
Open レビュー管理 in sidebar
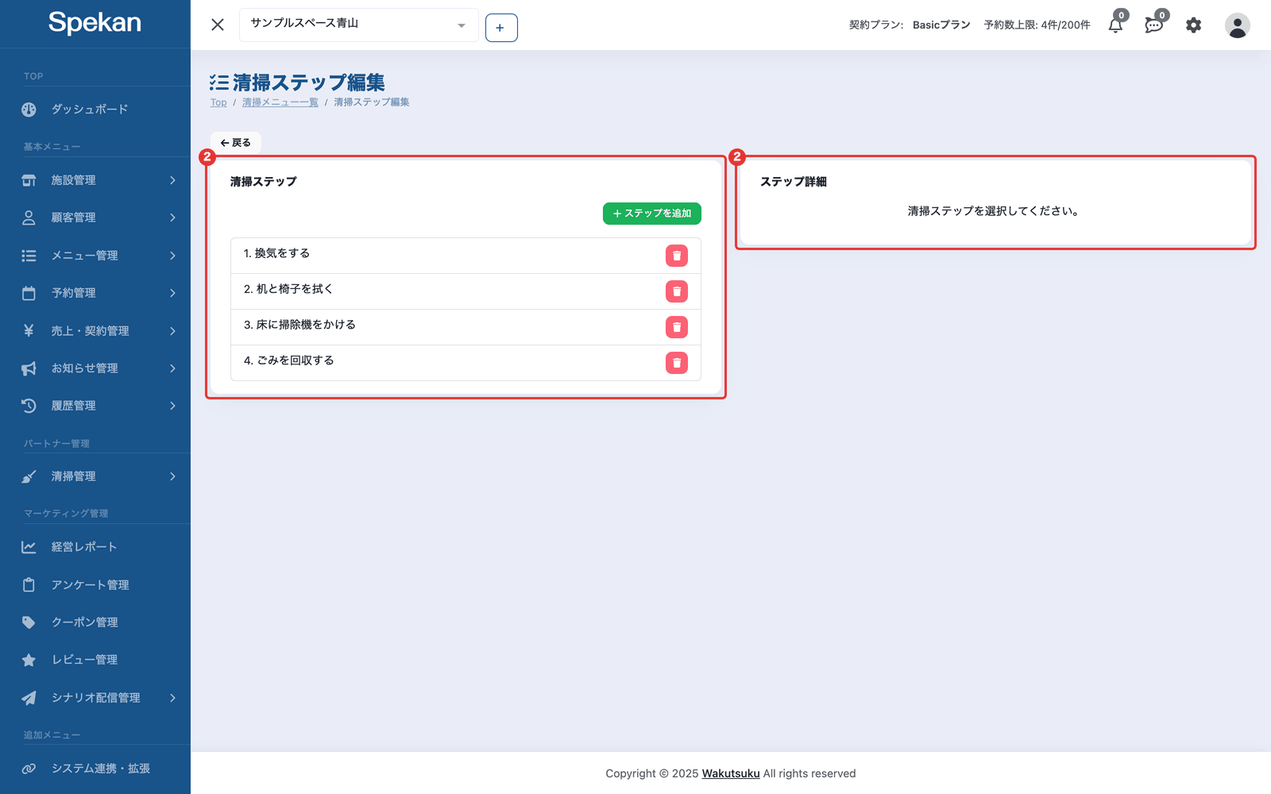(95, 660)
